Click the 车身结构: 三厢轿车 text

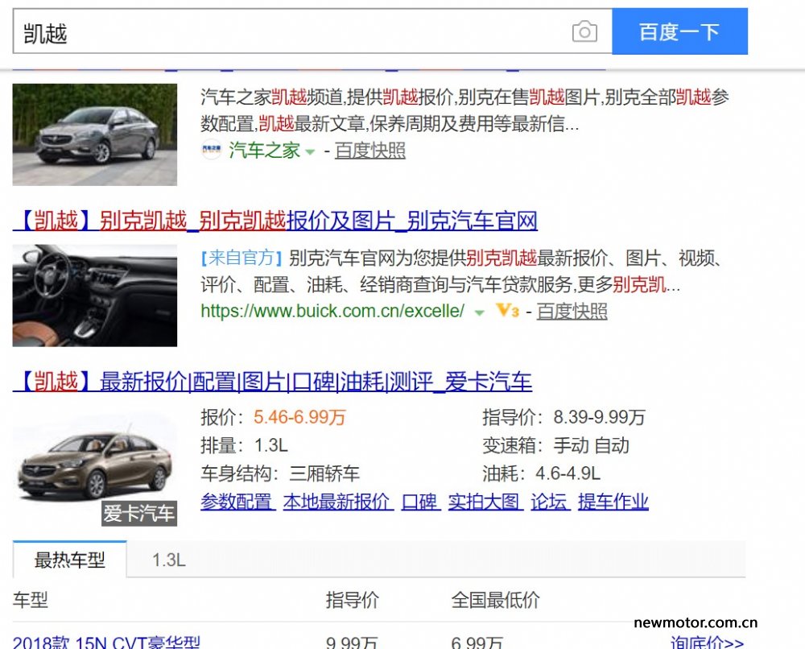click(x=280, y=473)
